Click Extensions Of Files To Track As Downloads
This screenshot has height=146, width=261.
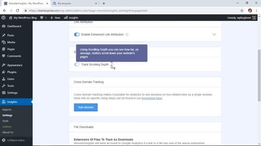point(104,140)
